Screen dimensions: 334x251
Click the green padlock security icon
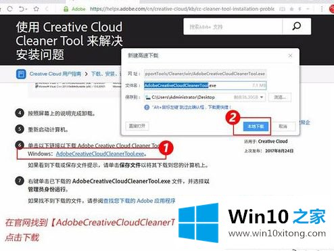tap(66, 9)
